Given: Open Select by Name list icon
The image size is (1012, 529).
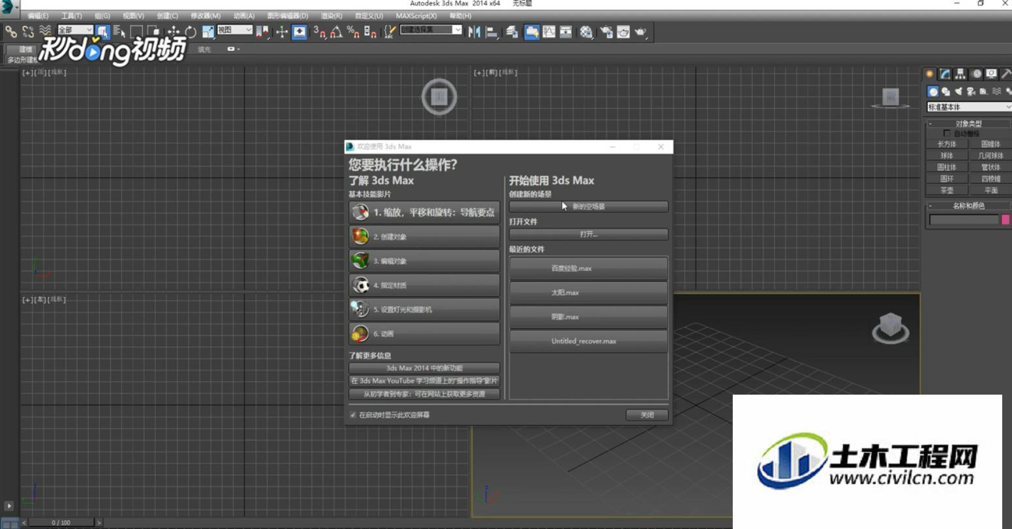Looking at the screenshot, I should [x=119, y=31].
